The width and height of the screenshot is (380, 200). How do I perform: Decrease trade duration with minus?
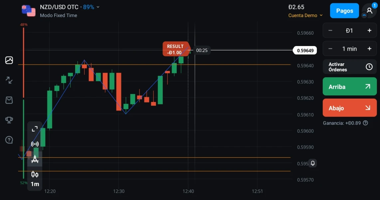[x=330, y=49]
